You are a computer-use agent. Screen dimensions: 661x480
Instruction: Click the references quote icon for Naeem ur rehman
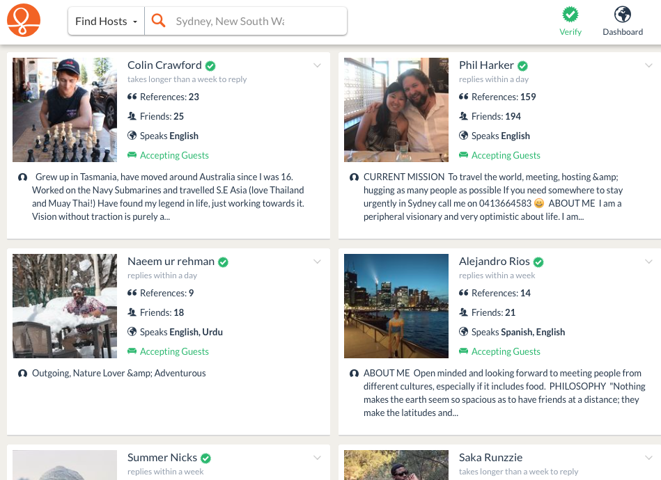(132, 293)
